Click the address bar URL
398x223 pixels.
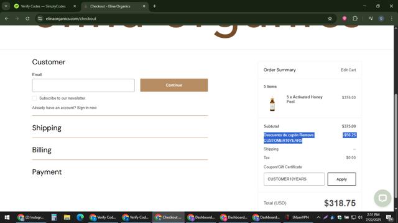click(71, 19)
